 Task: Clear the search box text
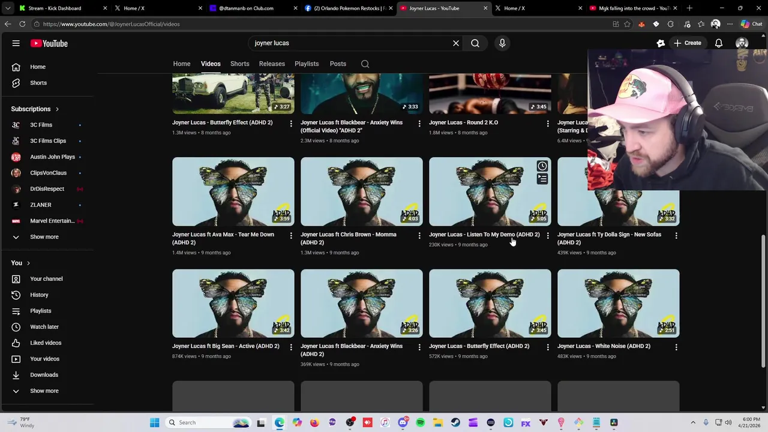(x=456, y=43)
